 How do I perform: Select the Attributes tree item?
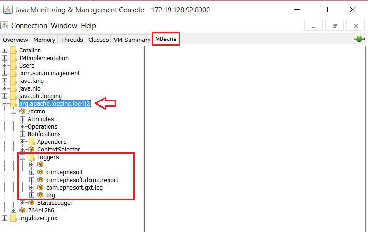(41, 119)
